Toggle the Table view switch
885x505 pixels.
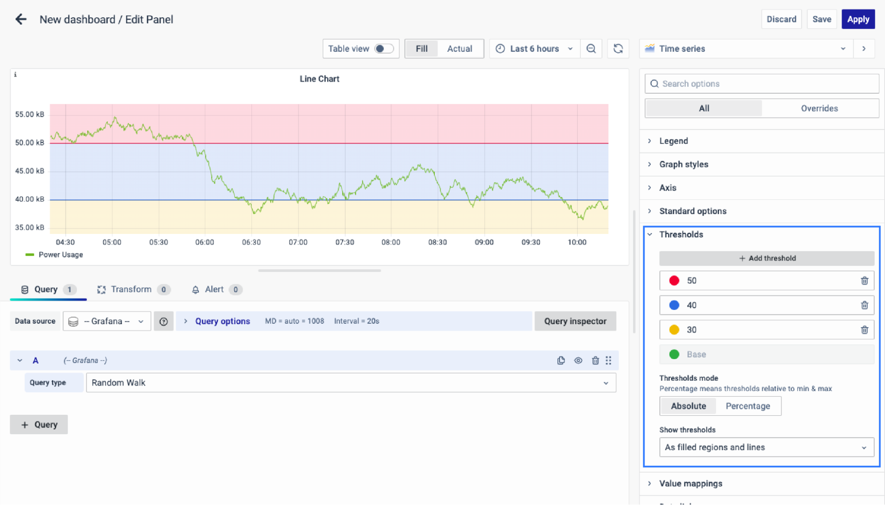click(383, 49)
